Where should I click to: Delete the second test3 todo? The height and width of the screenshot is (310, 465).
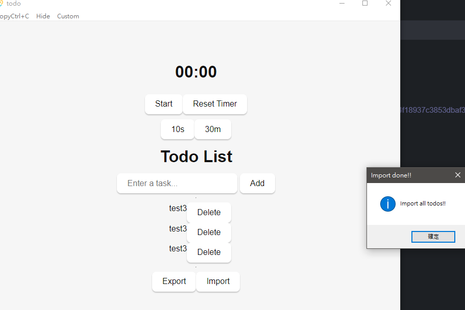(209, 232)
